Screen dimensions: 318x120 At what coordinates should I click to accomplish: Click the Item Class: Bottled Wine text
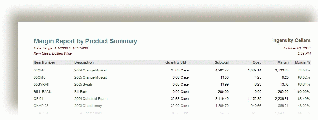[53, 54]
